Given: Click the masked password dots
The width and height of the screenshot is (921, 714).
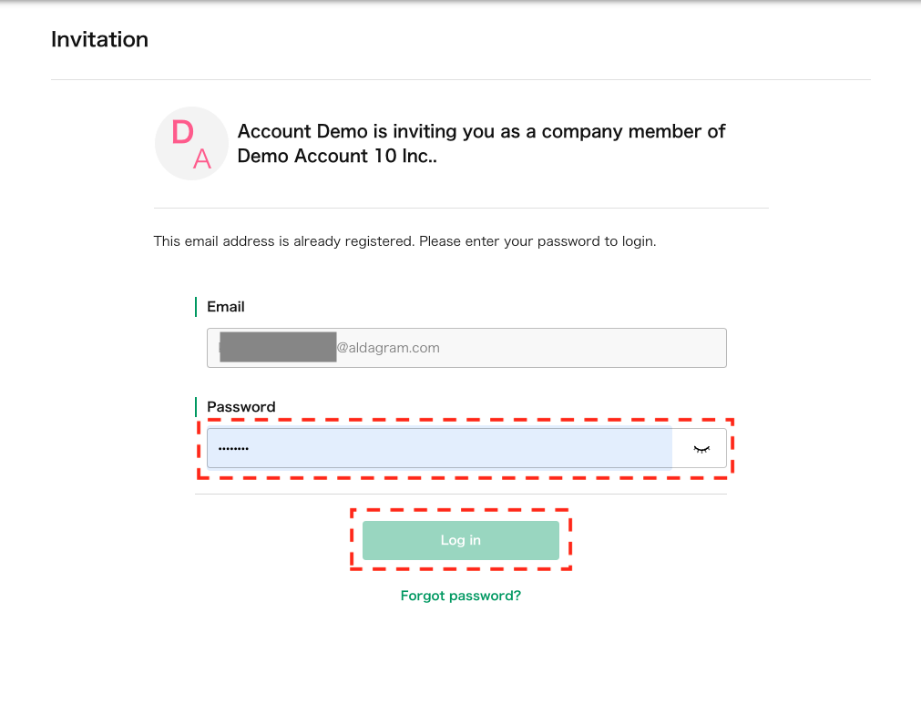Looking at the screenshot, I should [x=233, y=449].
